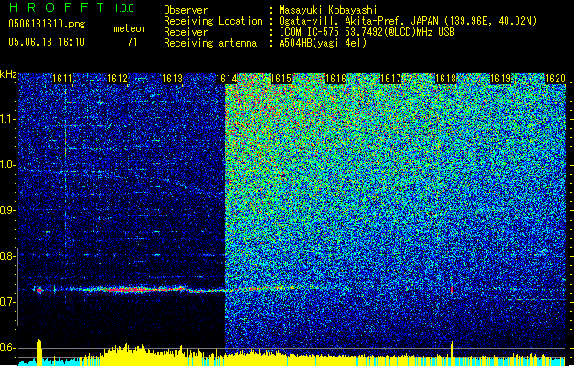Select the A504HB(yagi 4el) antenna text
Screen dimensions: 575x366
(x=323, y=43)
